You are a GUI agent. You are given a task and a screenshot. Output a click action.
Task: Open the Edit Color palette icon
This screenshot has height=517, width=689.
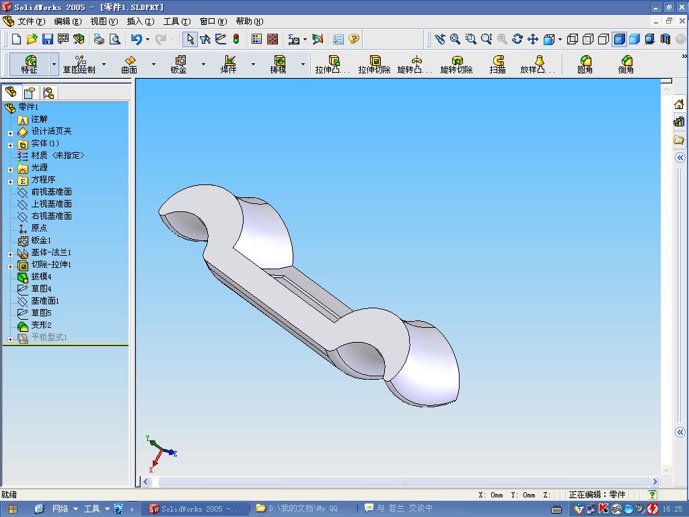[x=256, y=39]
